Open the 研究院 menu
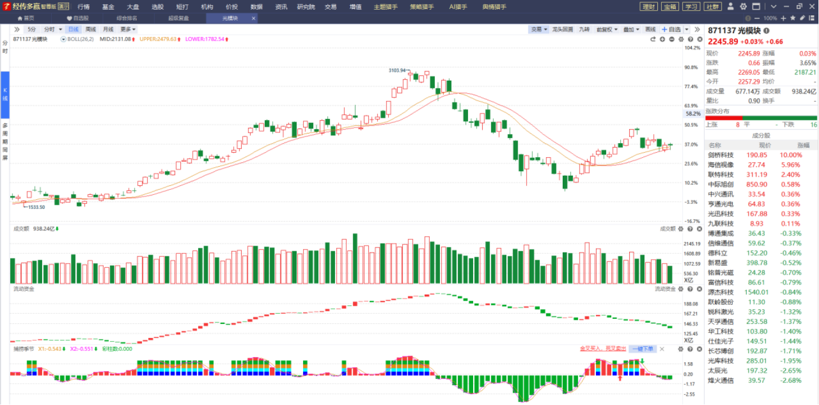Image resolution: width=819 pixels, height=405 pixels. click(x=306, y=7)
